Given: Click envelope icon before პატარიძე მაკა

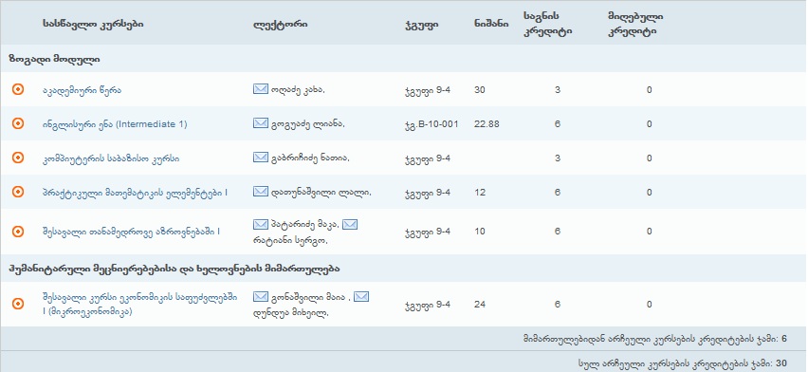Looking at the screenshot, I should pyautogui.click(x=261, y=225).
